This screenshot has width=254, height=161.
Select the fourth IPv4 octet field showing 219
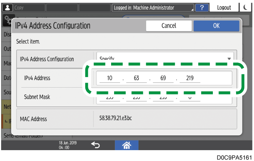[x=189, y=78]
